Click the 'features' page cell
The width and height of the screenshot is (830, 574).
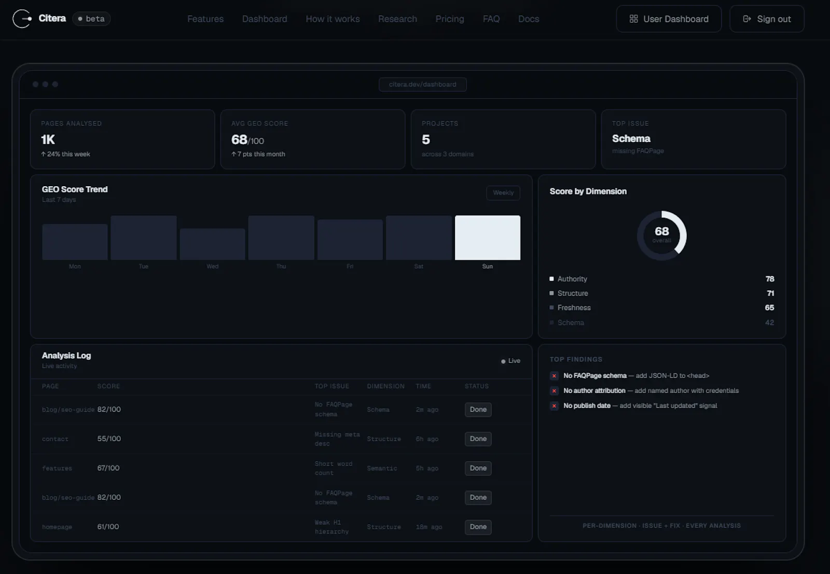57,468
